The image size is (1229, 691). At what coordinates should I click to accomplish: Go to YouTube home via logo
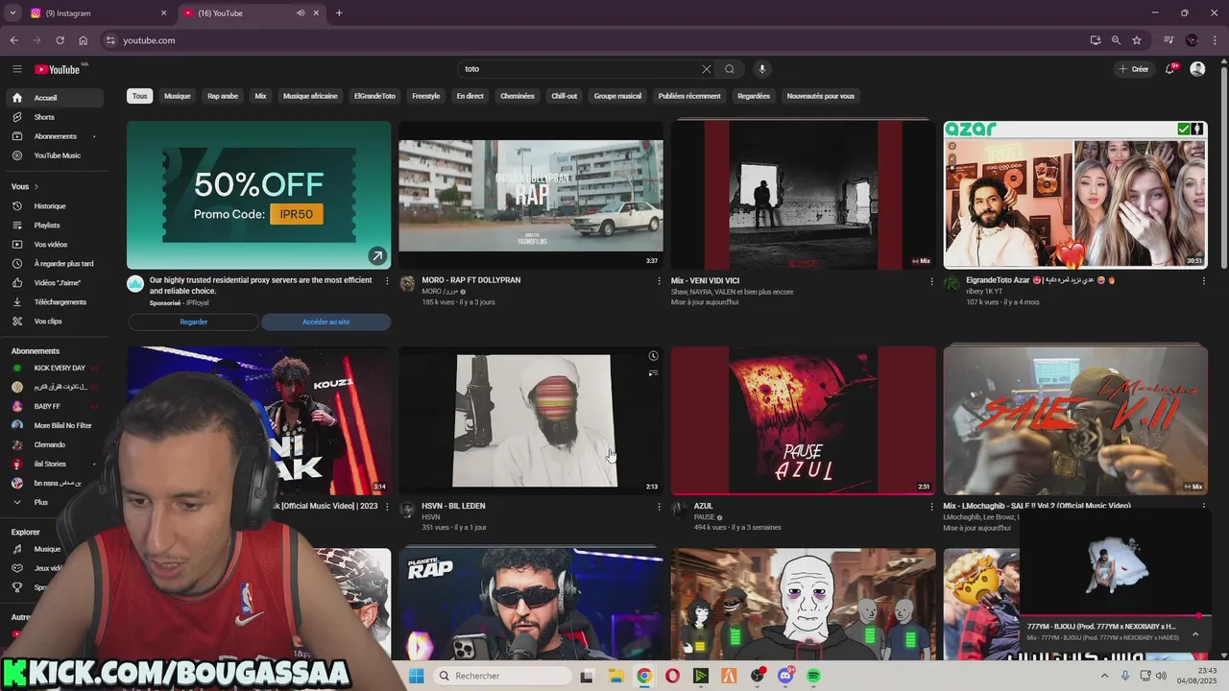pyautogui.click(x=58, y=69)
